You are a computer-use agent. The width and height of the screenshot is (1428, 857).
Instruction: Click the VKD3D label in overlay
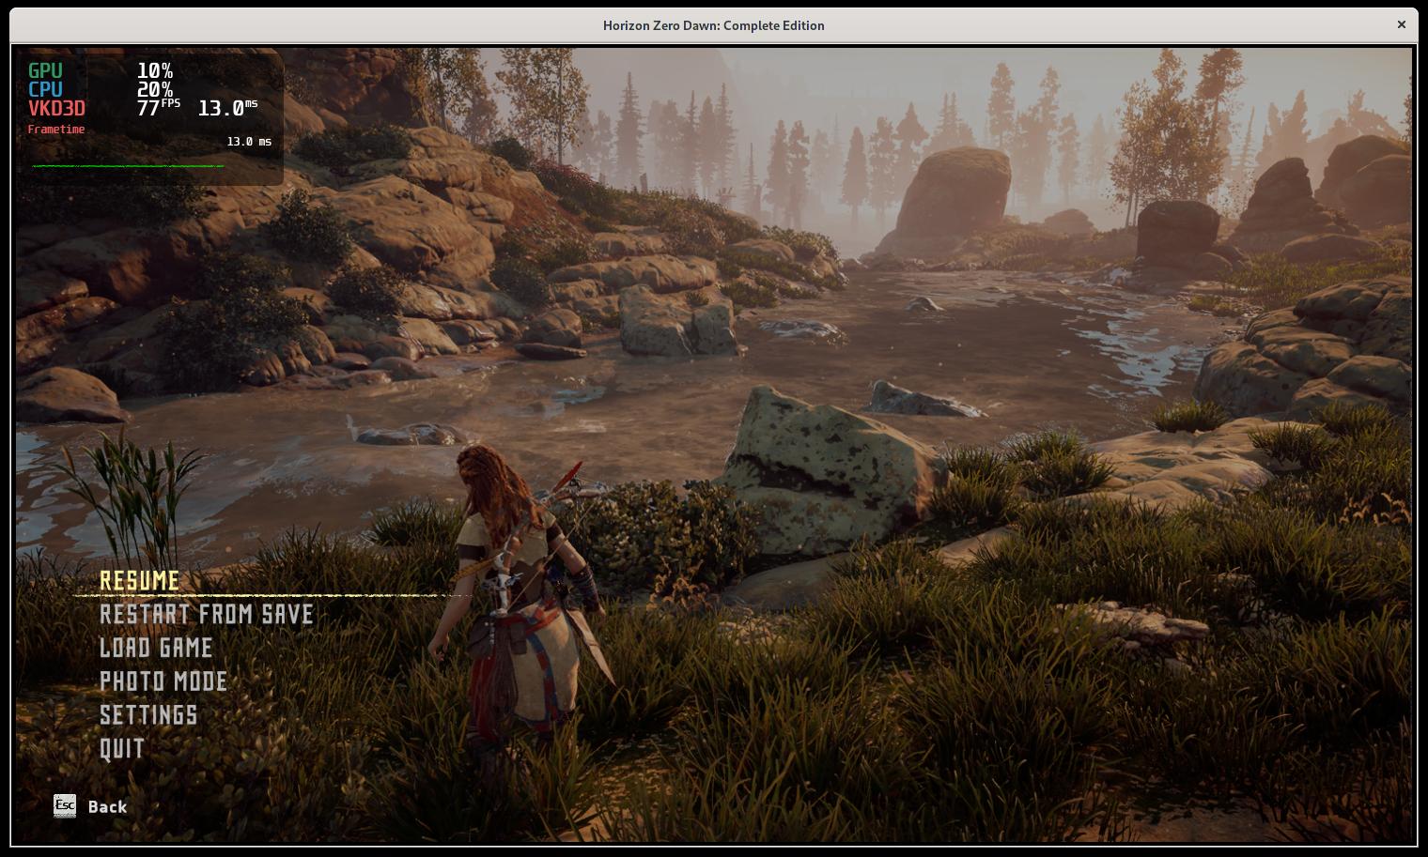[x=56, y=108]
